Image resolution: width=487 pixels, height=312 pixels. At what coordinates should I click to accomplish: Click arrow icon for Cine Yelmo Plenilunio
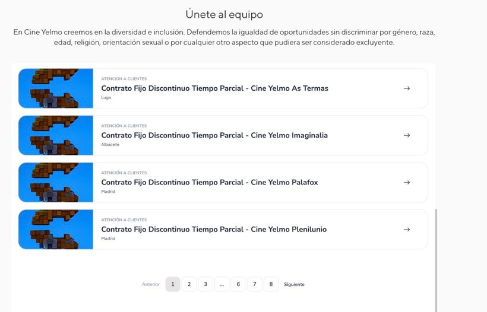[x=407, y=230]
